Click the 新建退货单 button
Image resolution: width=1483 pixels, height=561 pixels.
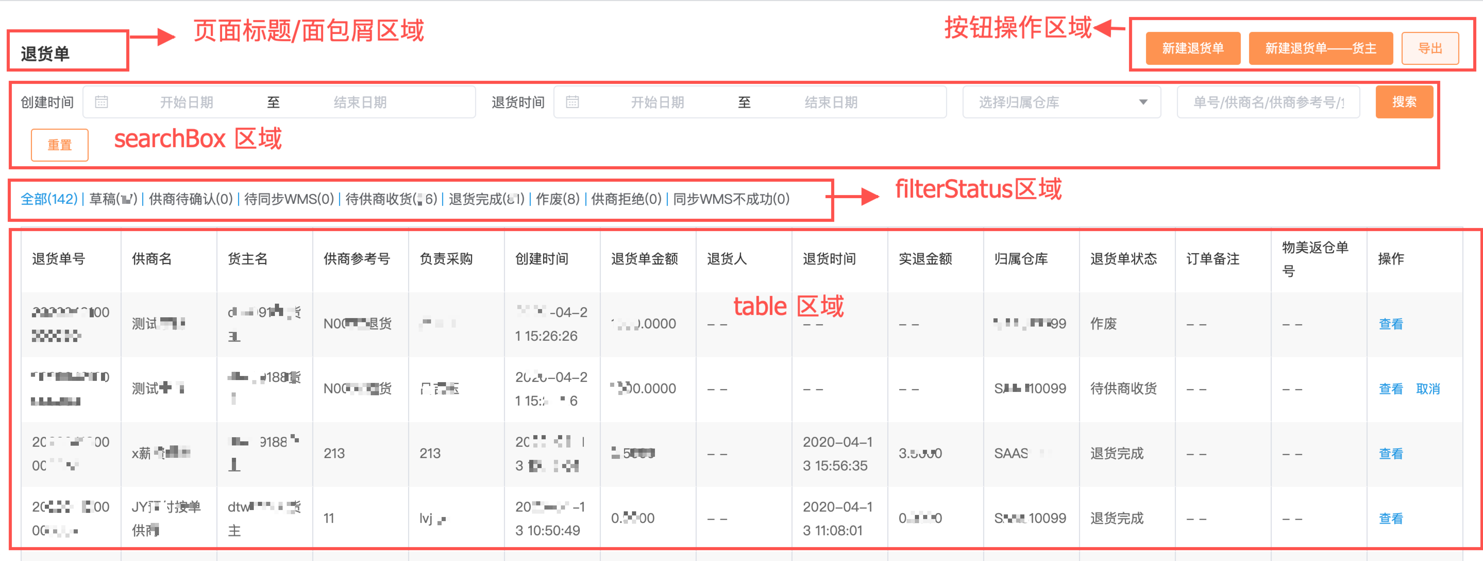[1192, 48]
